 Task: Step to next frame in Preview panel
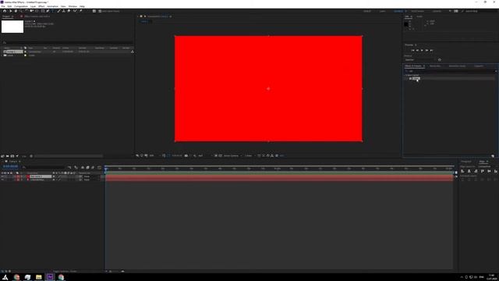tap(426, 50)
